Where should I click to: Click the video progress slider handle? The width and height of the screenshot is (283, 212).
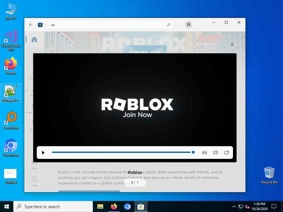(x=193, y=152)
